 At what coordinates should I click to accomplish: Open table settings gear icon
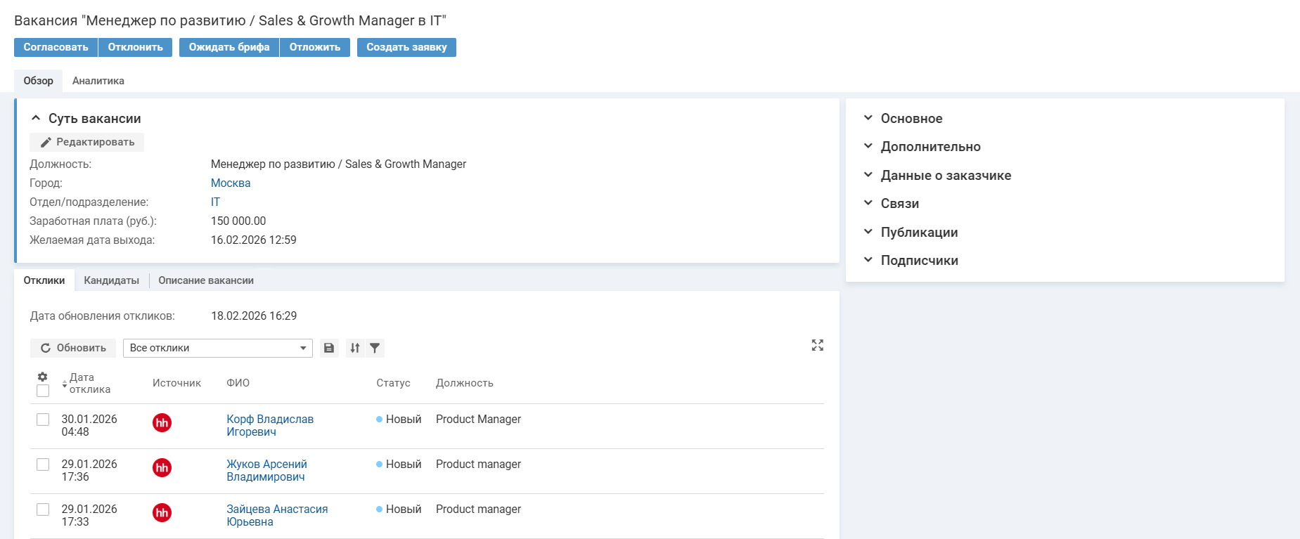coord(42,377)
